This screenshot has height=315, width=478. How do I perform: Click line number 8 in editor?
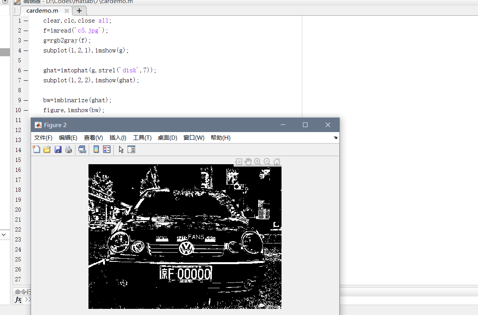coord(20,90)
